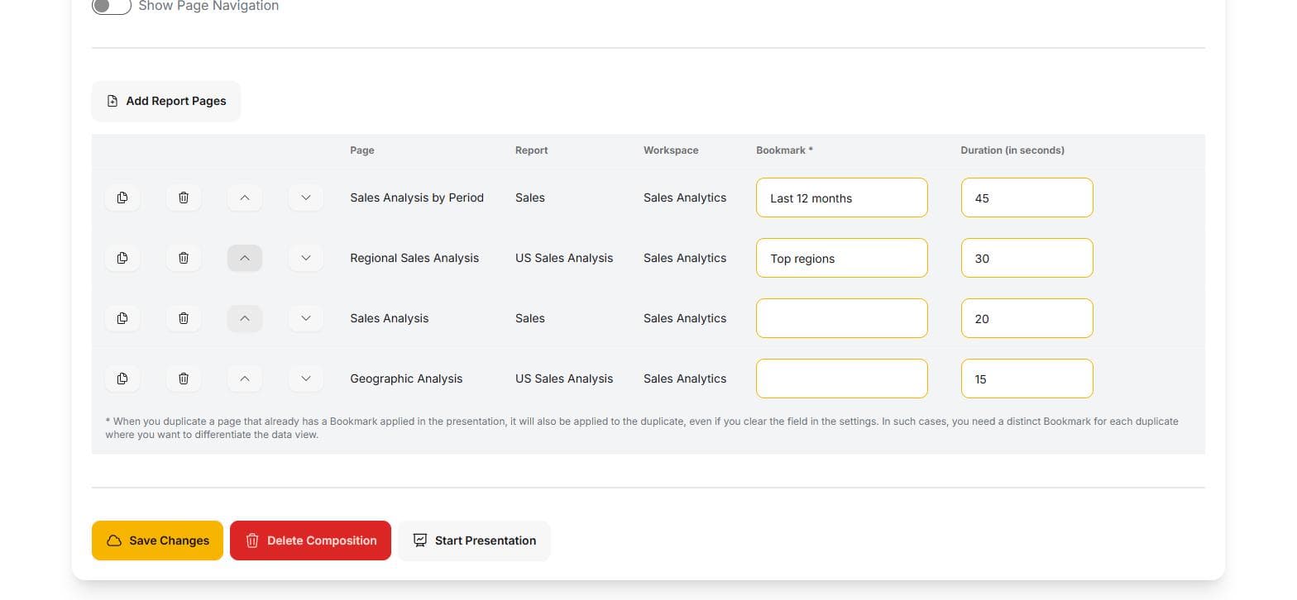Duplicate the Sales Analysis by Period page
1297x600 pixels.
tap(122, 198)
